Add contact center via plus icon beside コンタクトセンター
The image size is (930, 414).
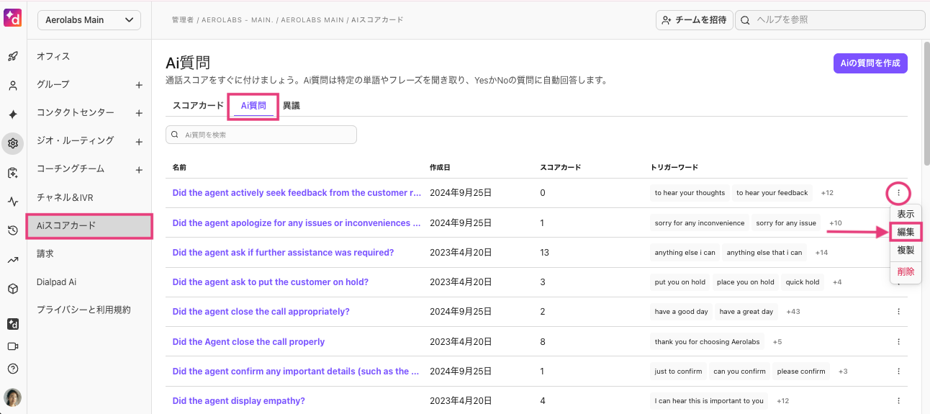[139, 113]
